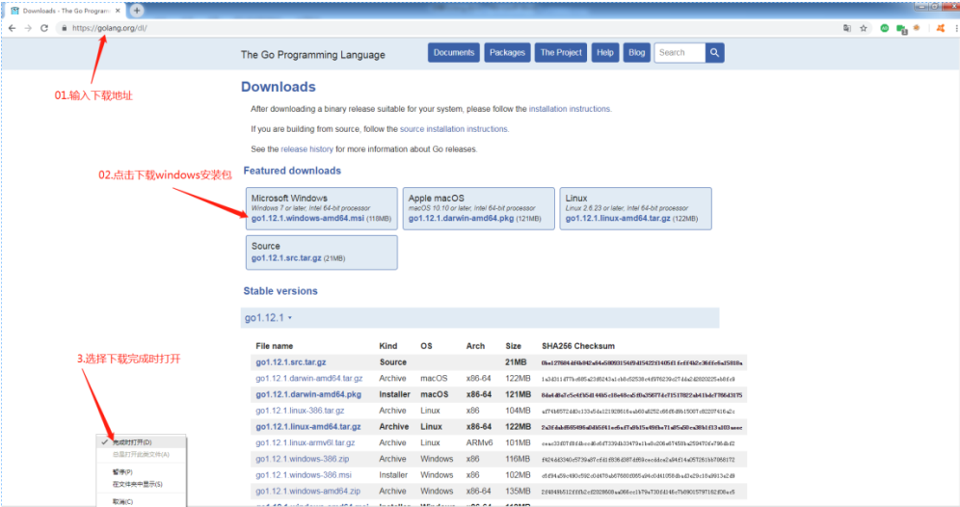Click go1.12.1.windows-386.zip table link

tap(303, 459)
